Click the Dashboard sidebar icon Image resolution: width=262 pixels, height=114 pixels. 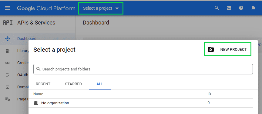click(8, 39)
